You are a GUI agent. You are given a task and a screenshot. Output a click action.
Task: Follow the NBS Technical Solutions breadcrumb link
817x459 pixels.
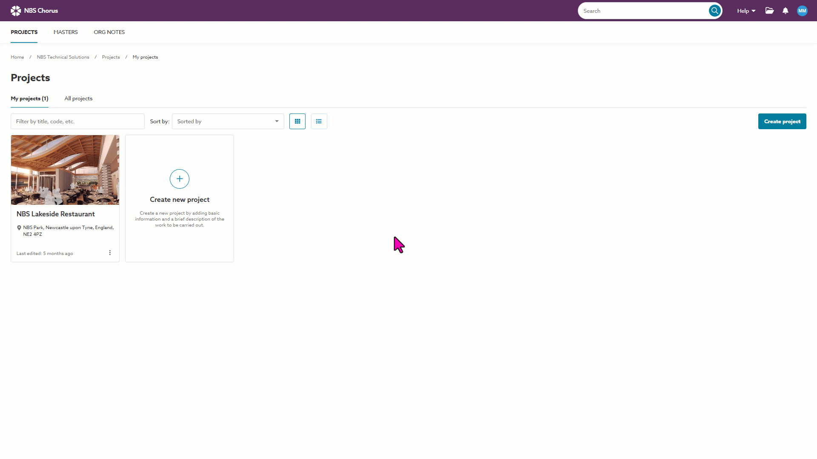[x=63, y=57]
